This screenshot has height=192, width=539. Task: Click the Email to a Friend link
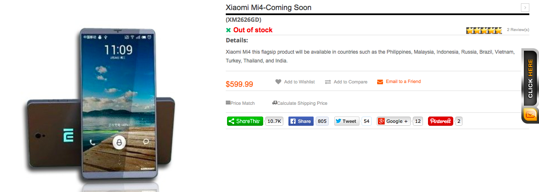pyautogui.click(x=403, y=82)
